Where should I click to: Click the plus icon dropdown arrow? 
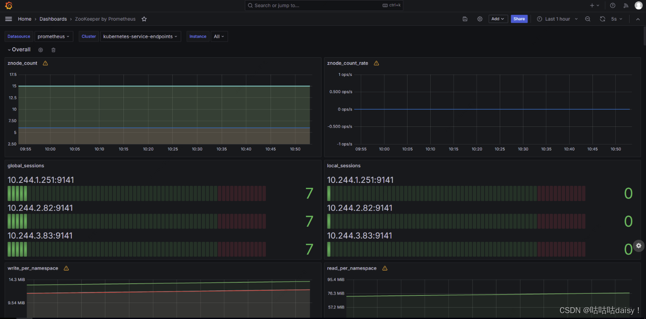coord(598,5)
